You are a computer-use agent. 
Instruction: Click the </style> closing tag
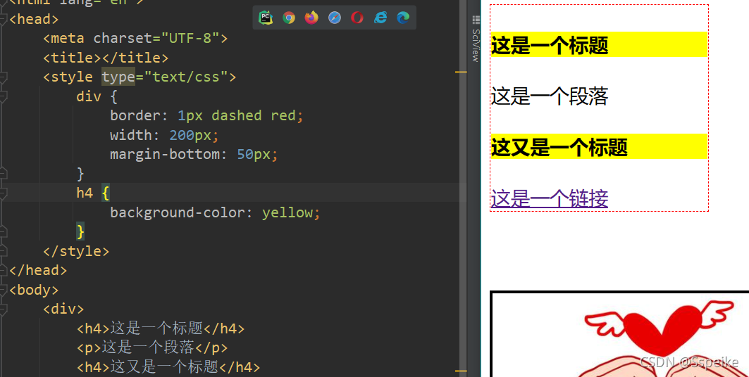tap(76, 251)
